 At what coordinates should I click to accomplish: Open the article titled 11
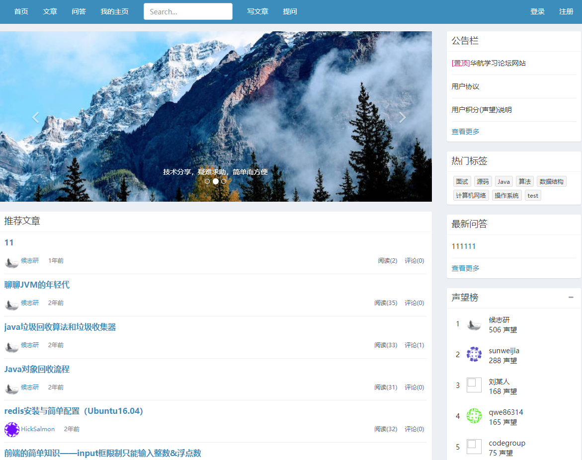tap(9, 242)
